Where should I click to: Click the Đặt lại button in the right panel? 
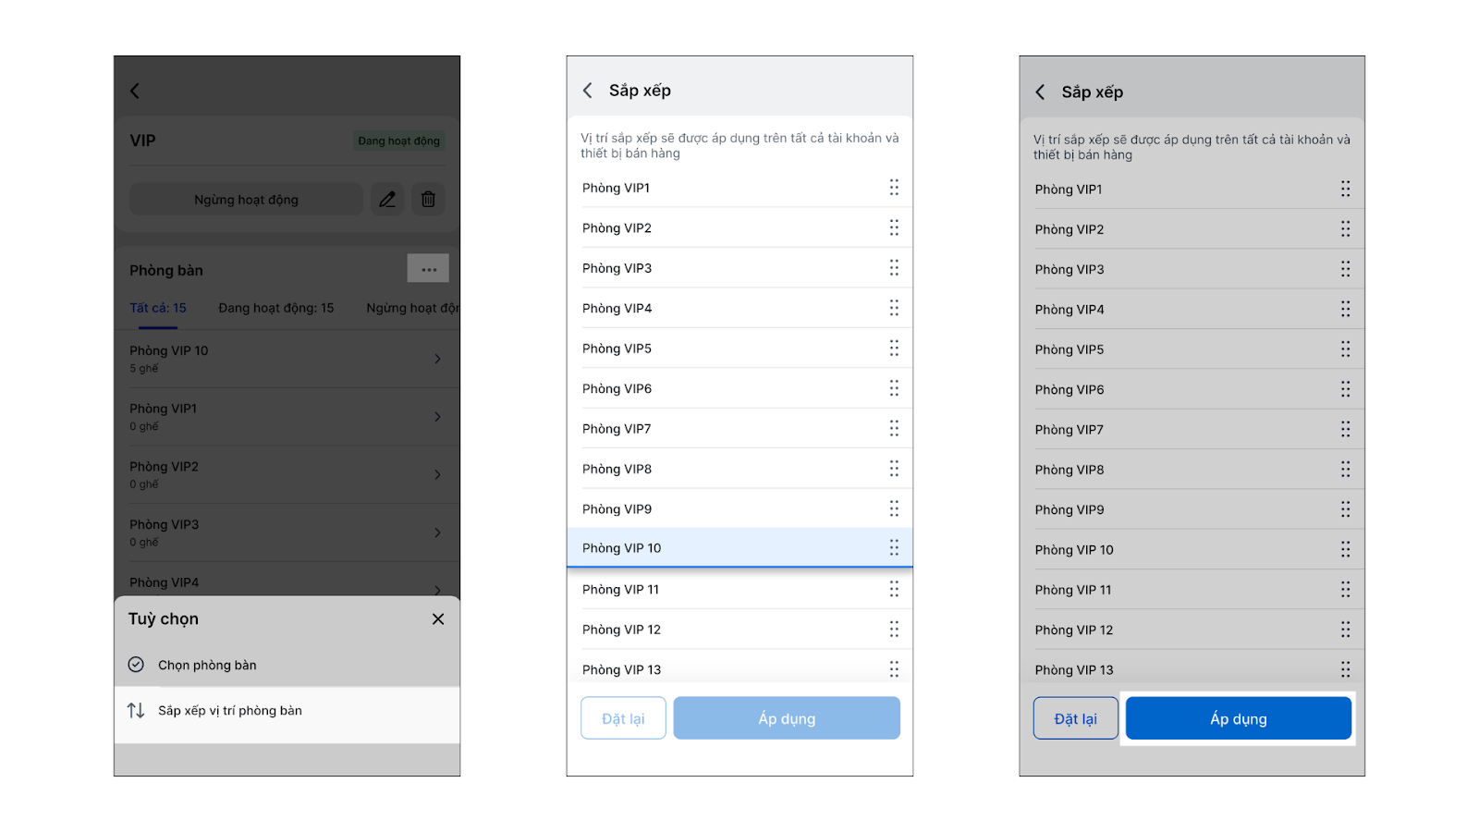pyautogui.click(x=1075, y=719)
